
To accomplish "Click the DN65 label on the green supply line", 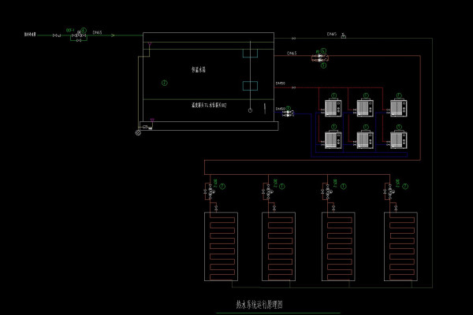I will tap(97, 33).
